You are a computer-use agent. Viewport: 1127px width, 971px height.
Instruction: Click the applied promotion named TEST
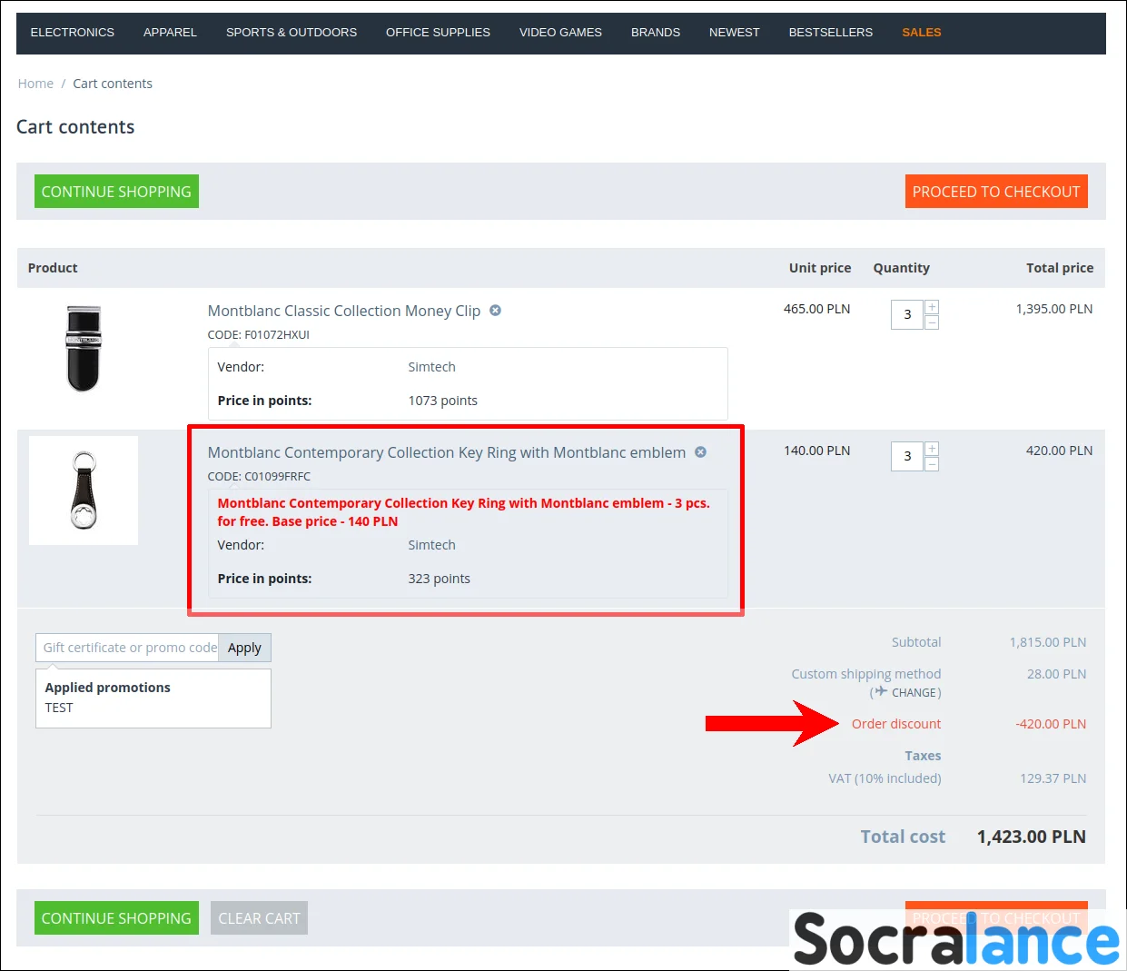pyautogui.click(x=59, y=708)
